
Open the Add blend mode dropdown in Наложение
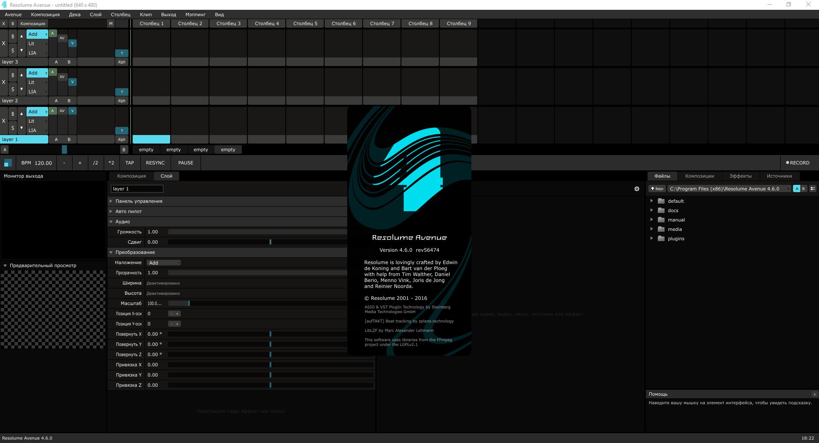point(164,263)
